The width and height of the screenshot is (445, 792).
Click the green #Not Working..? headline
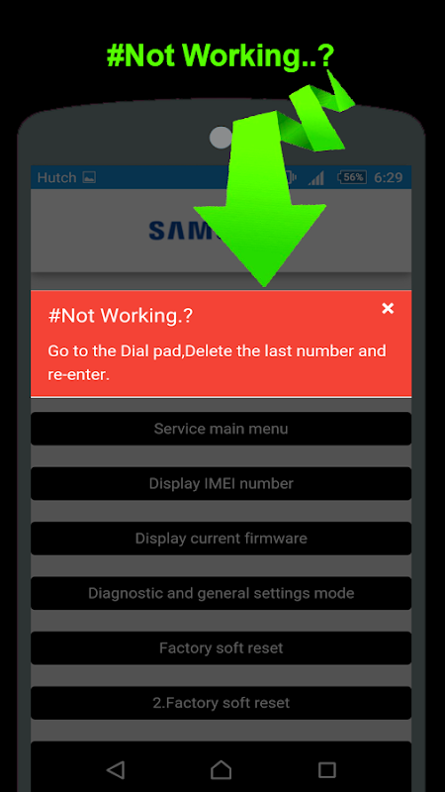click(221, 55)
